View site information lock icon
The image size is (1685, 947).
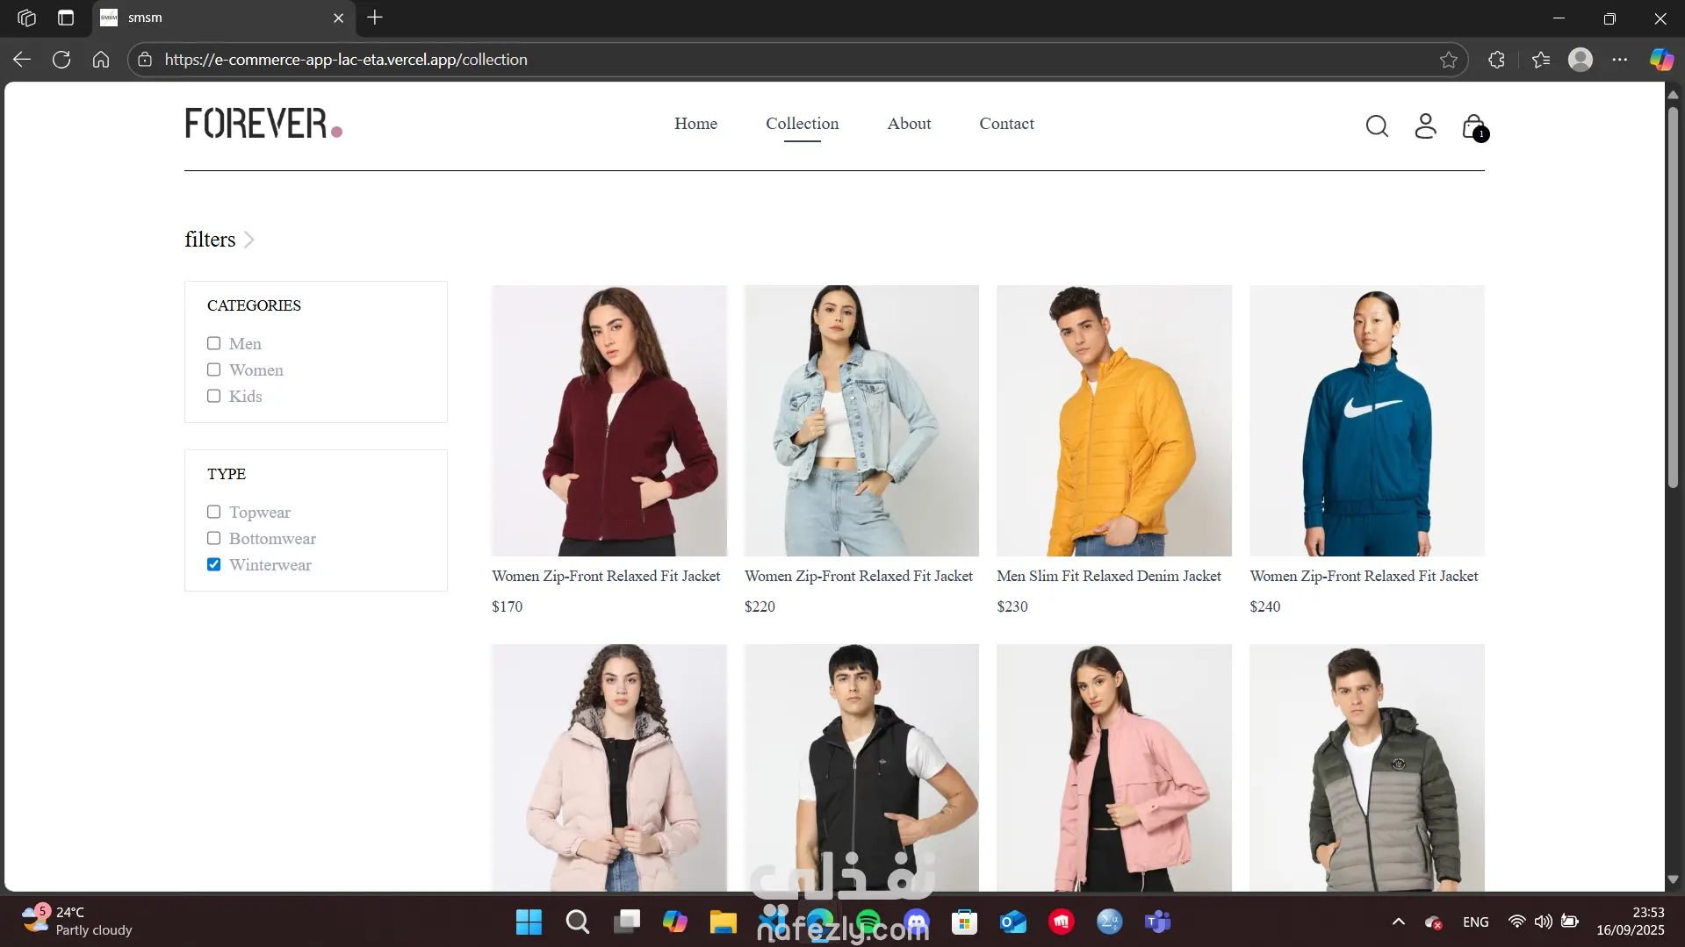click(x=146, y=60)
